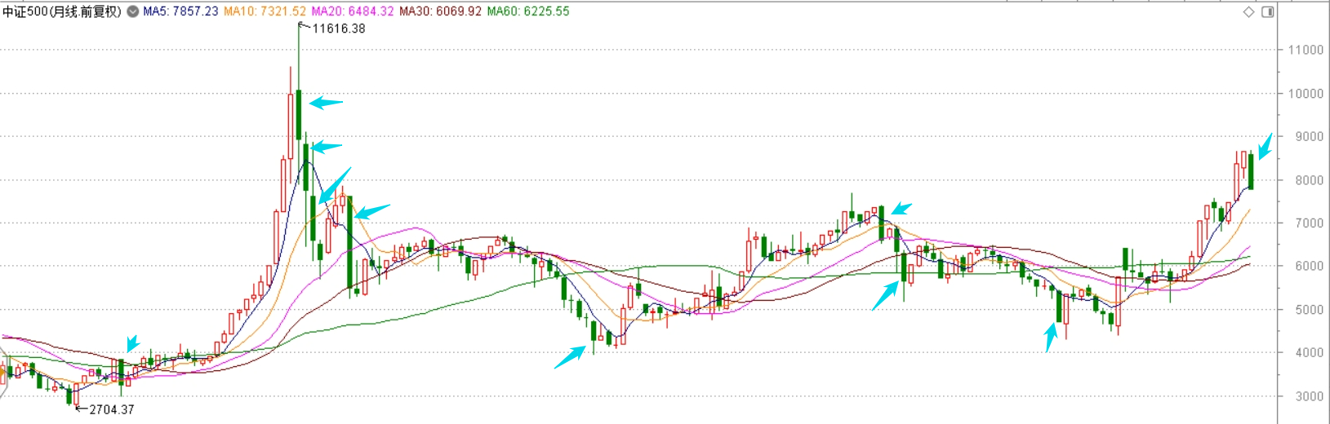Screen dimensions: 1330x424
Task: Click the last green candle on the chart
Action: click(1251, 171)
